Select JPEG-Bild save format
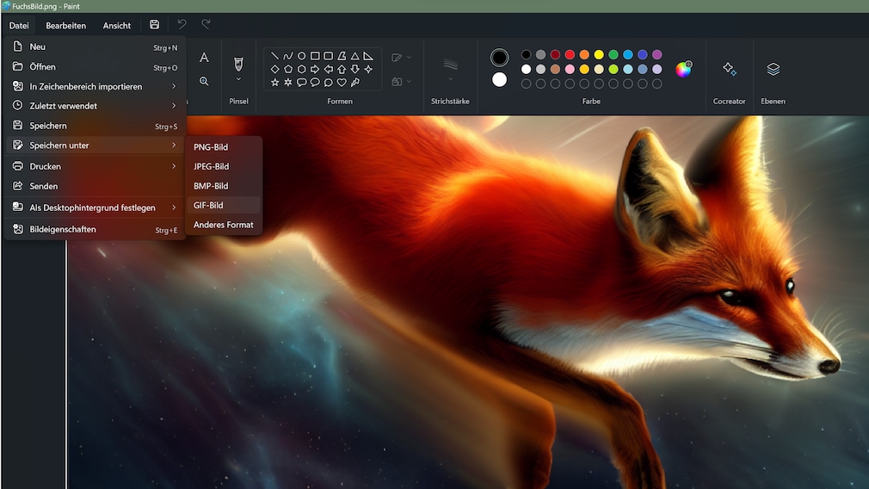869x489 pixels. click(211, 166)
